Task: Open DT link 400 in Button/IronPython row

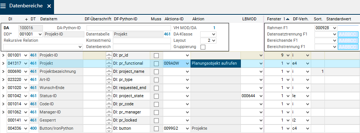Action: (33, 129)
